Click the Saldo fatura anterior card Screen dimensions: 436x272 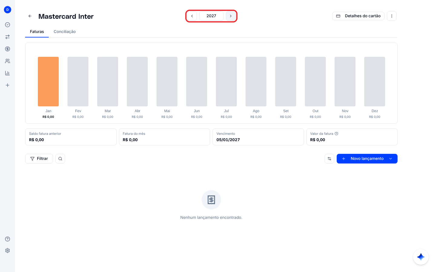[71, 137]
